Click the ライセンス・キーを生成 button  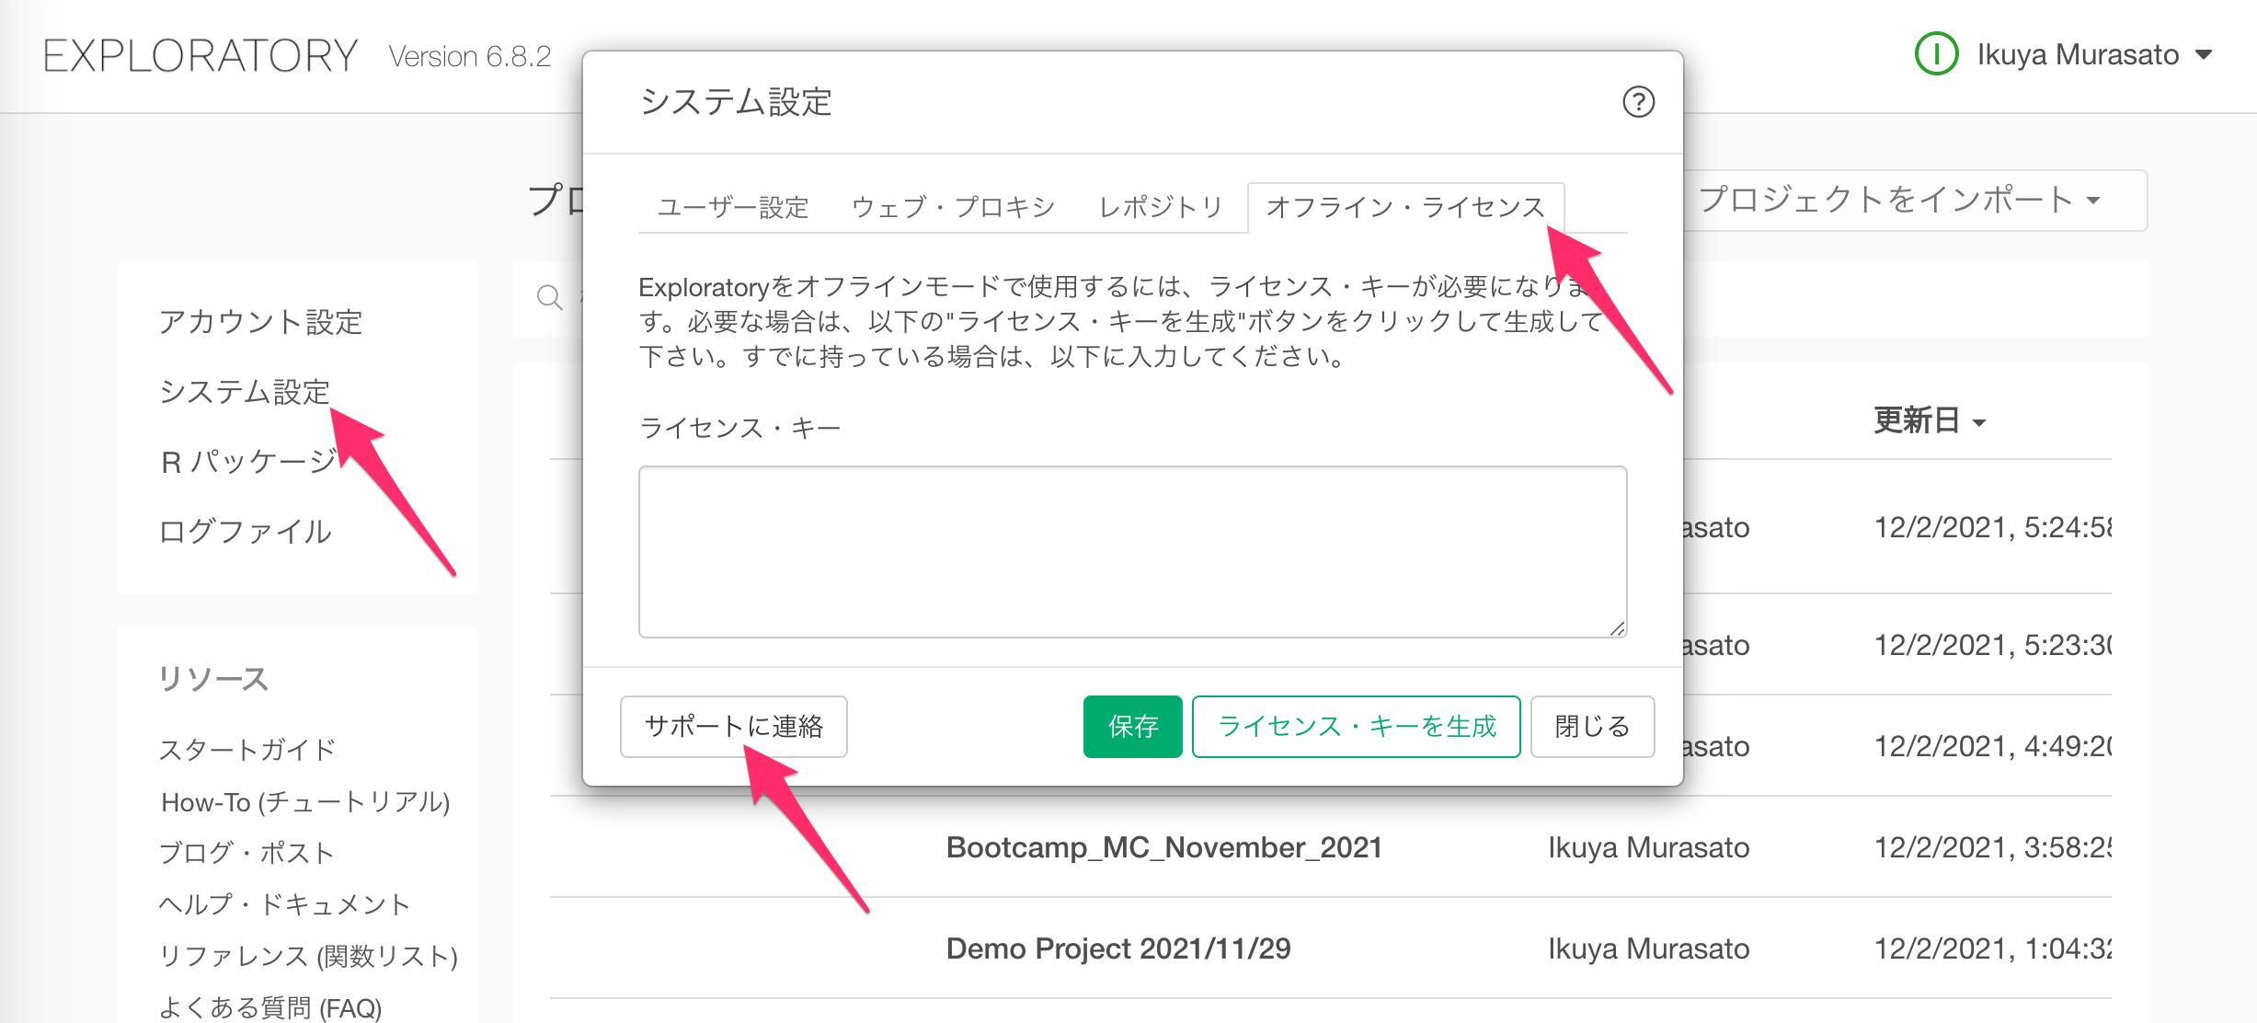(1356, 727)
